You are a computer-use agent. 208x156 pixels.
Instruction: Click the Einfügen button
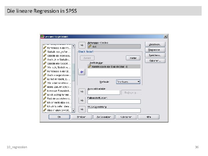point(81,117)
